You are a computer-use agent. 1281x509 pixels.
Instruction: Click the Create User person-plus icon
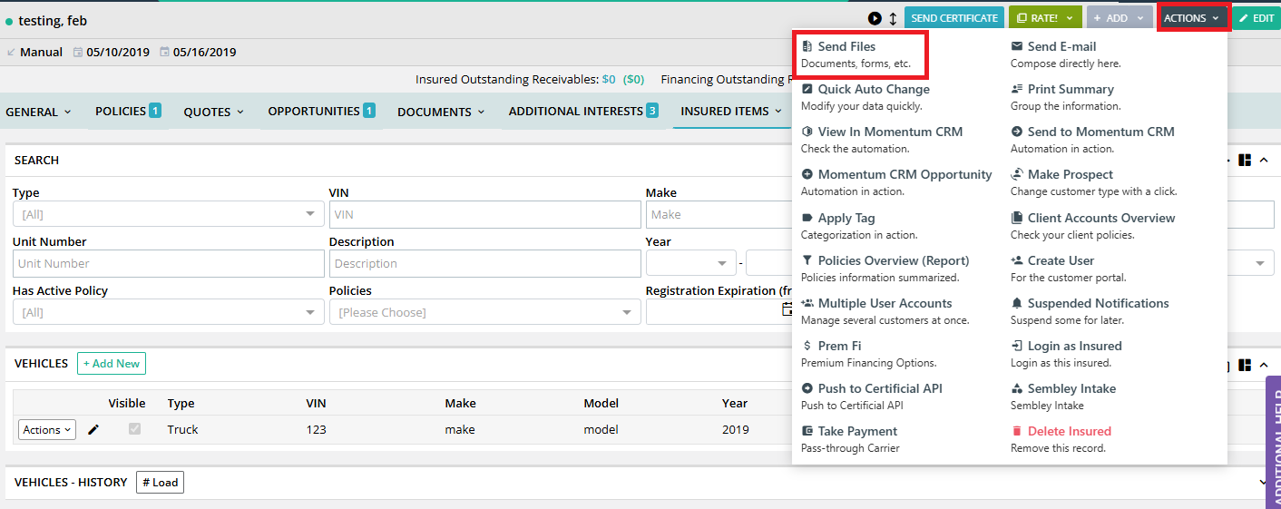1017,260
